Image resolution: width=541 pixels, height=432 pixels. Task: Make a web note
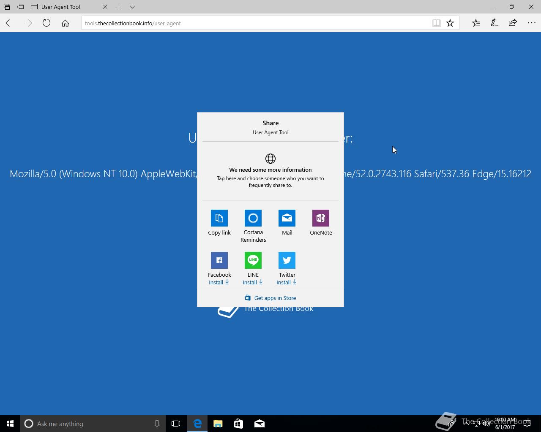point(495,23)
